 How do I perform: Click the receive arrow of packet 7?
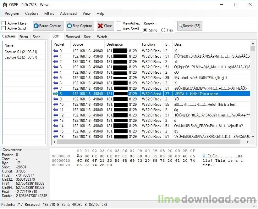[56, 88]
